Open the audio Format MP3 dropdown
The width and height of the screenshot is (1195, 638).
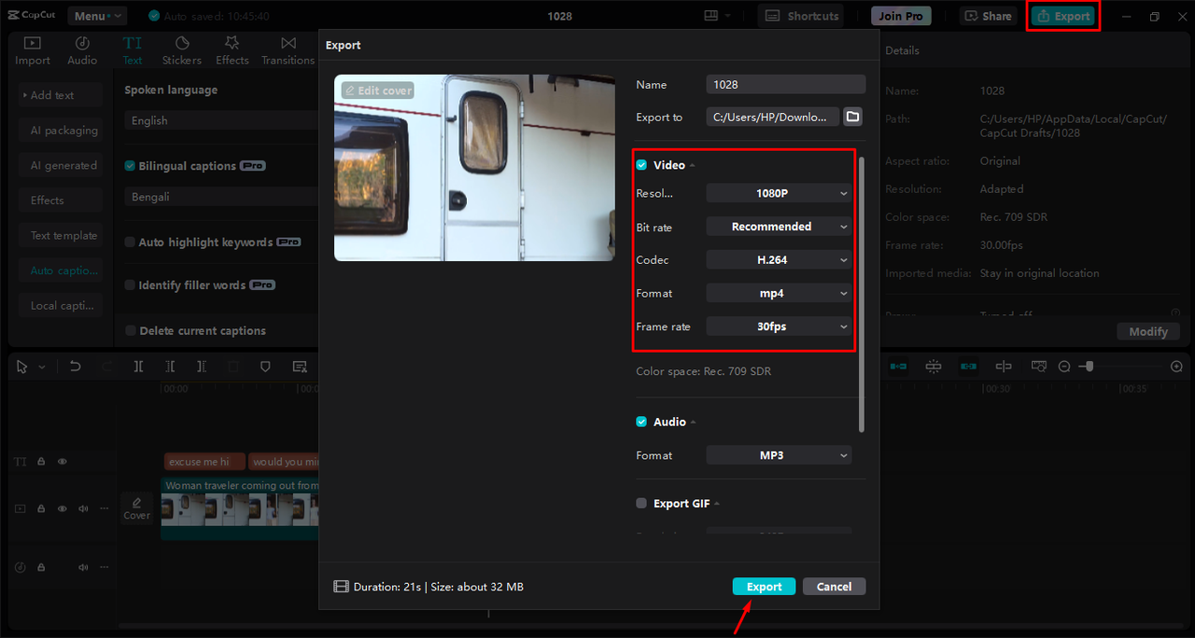pyautogui.click(x=779, y=455)
